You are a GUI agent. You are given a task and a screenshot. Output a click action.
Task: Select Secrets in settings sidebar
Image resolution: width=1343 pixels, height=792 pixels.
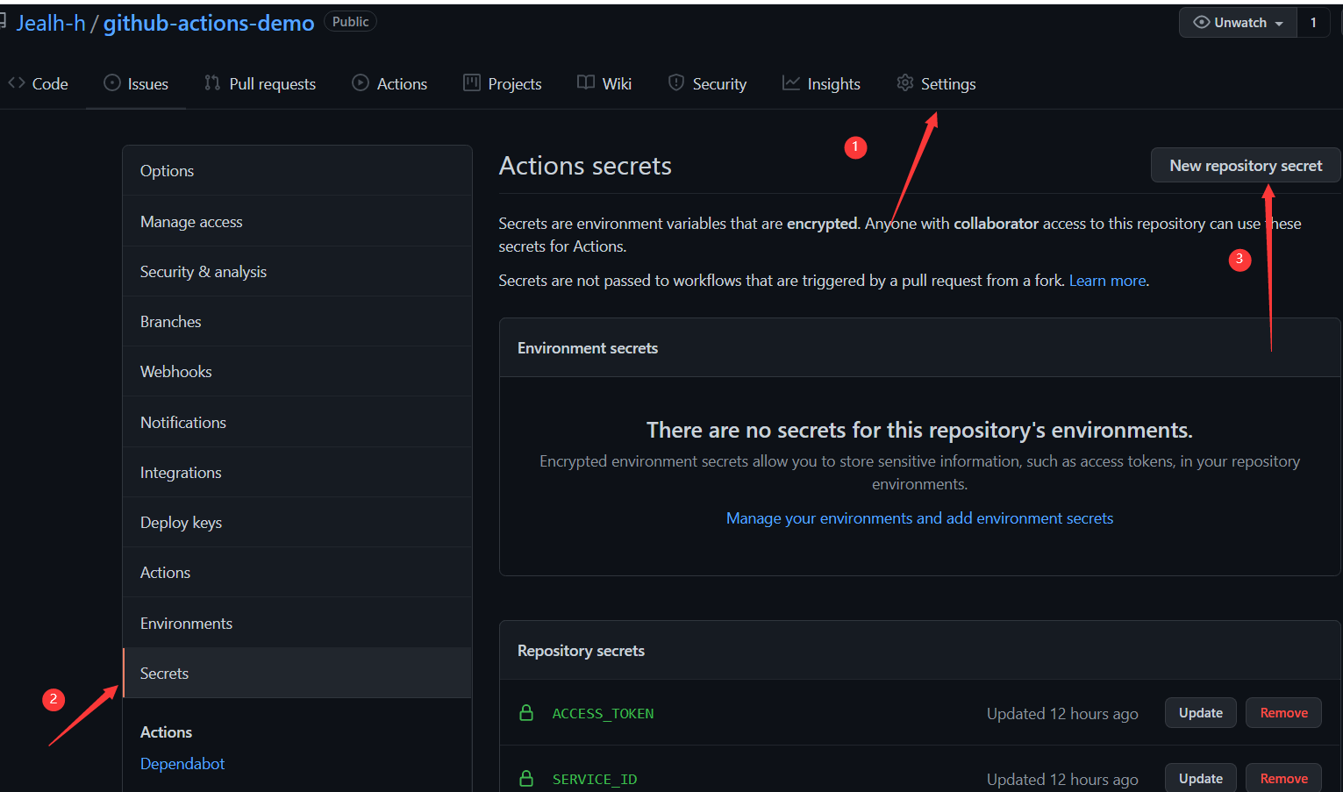[297, 673]
